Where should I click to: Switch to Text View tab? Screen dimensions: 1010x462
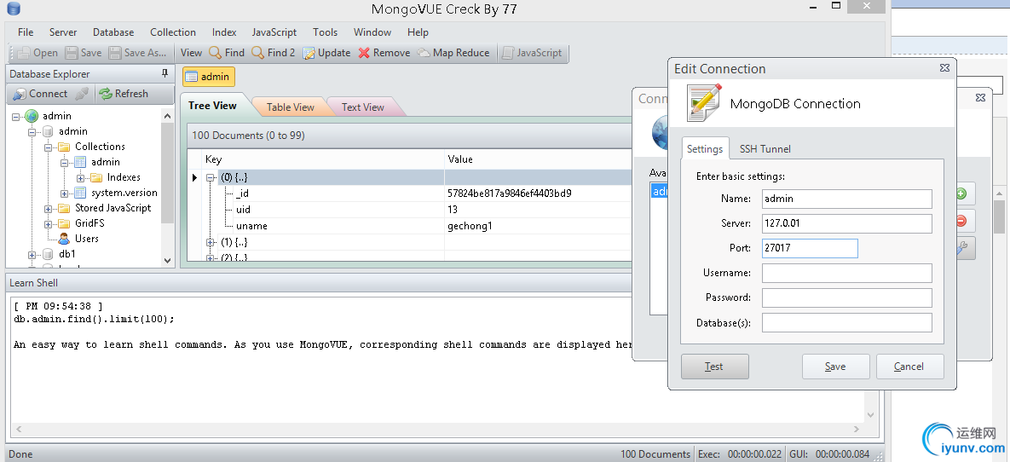pos(362,107)
